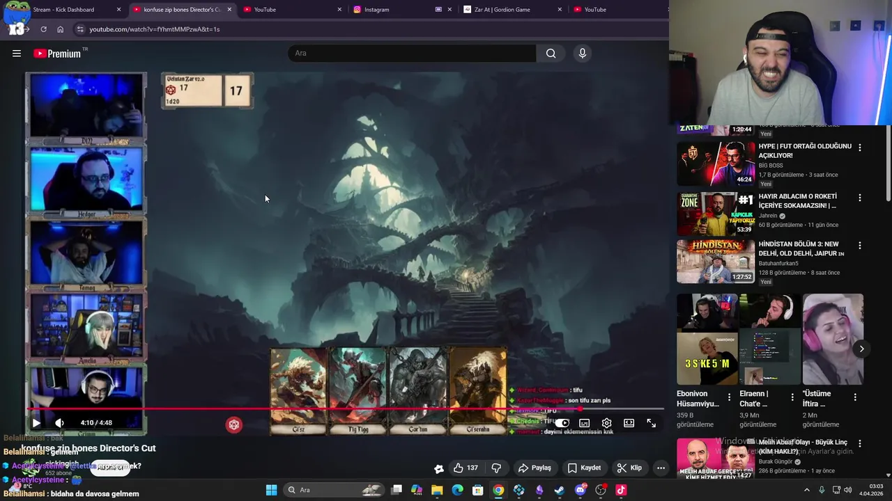Switch the player to theater mode
Viewport: 892px width, 501px height.
pos(629,423)
